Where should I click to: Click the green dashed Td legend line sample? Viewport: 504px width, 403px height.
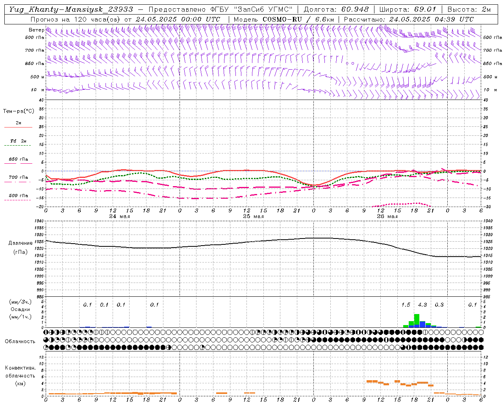17,146
